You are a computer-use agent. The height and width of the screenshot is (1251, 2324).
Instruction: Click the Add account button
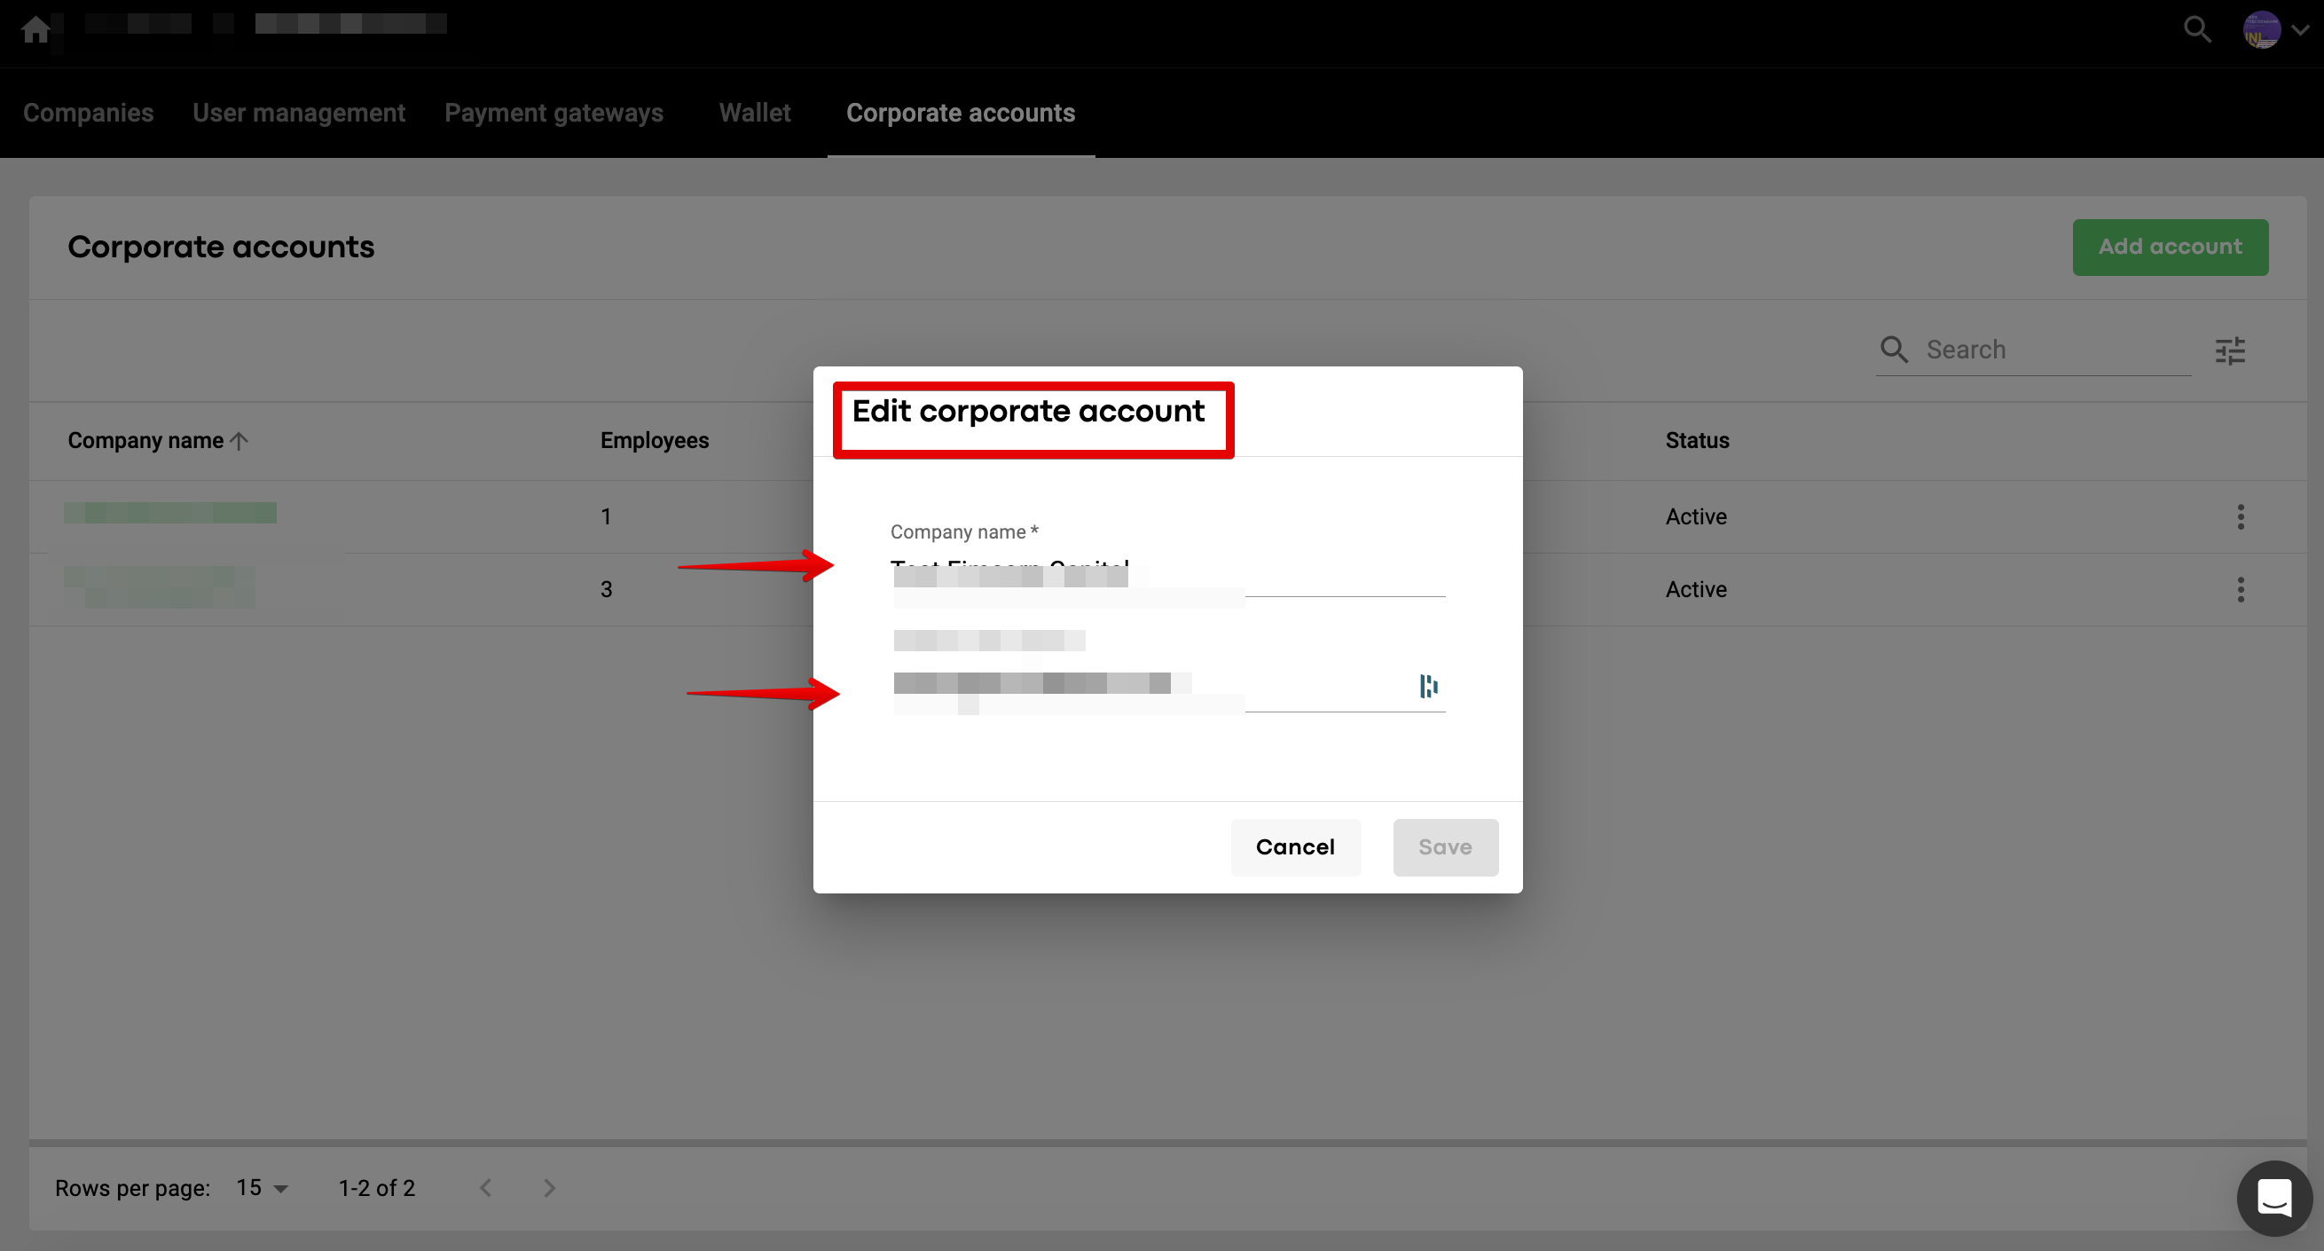[x=2169, y=247]
